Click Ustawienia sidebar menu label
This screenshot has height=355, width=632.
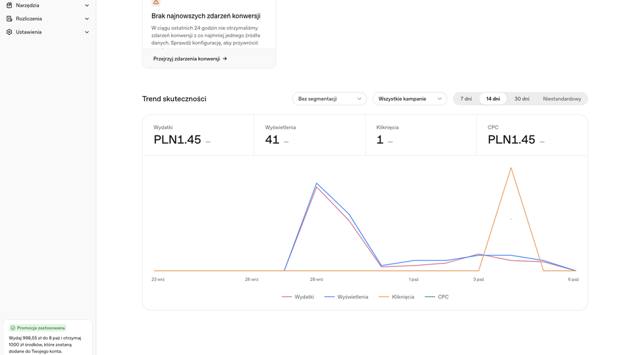coord(28,32)
